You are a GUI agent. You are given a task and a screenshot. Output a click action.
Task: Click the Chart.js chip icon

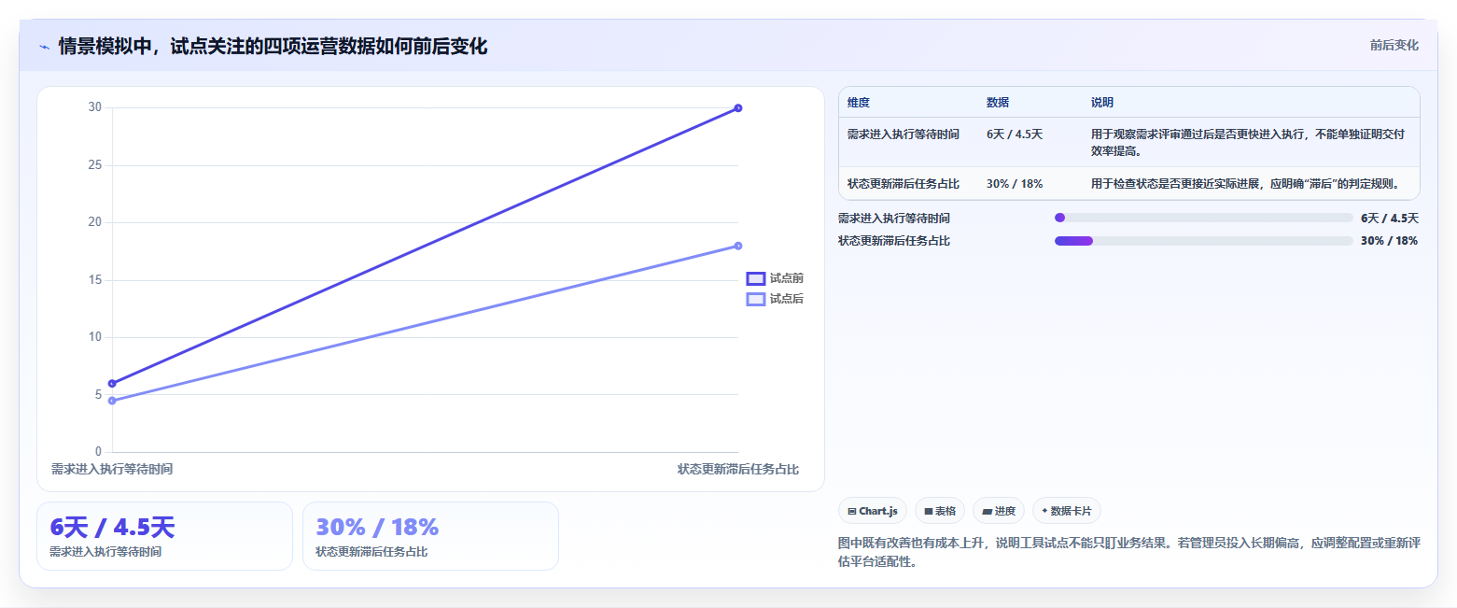click(852, 511)
